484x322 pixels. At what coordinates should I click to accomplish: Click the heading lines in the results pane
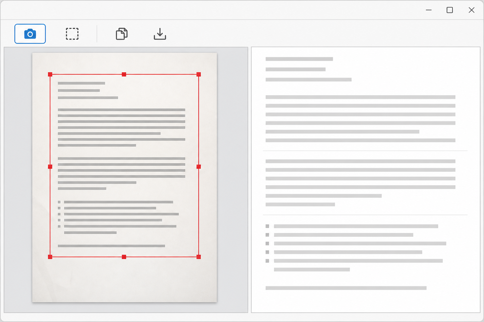[308, 69]
